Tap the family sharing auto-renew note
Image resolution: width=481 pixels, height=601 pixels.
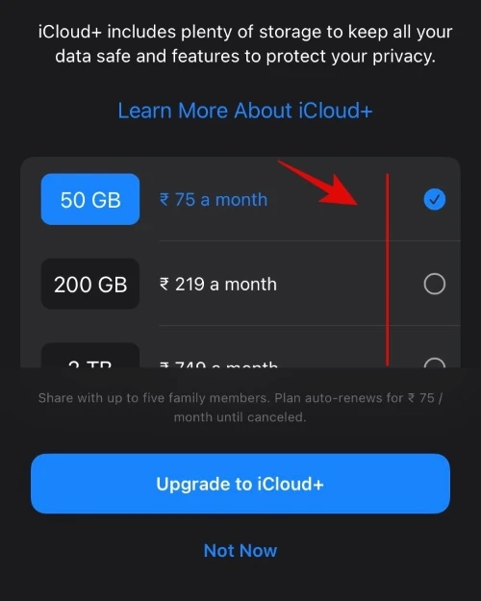[x=240, y=408]
